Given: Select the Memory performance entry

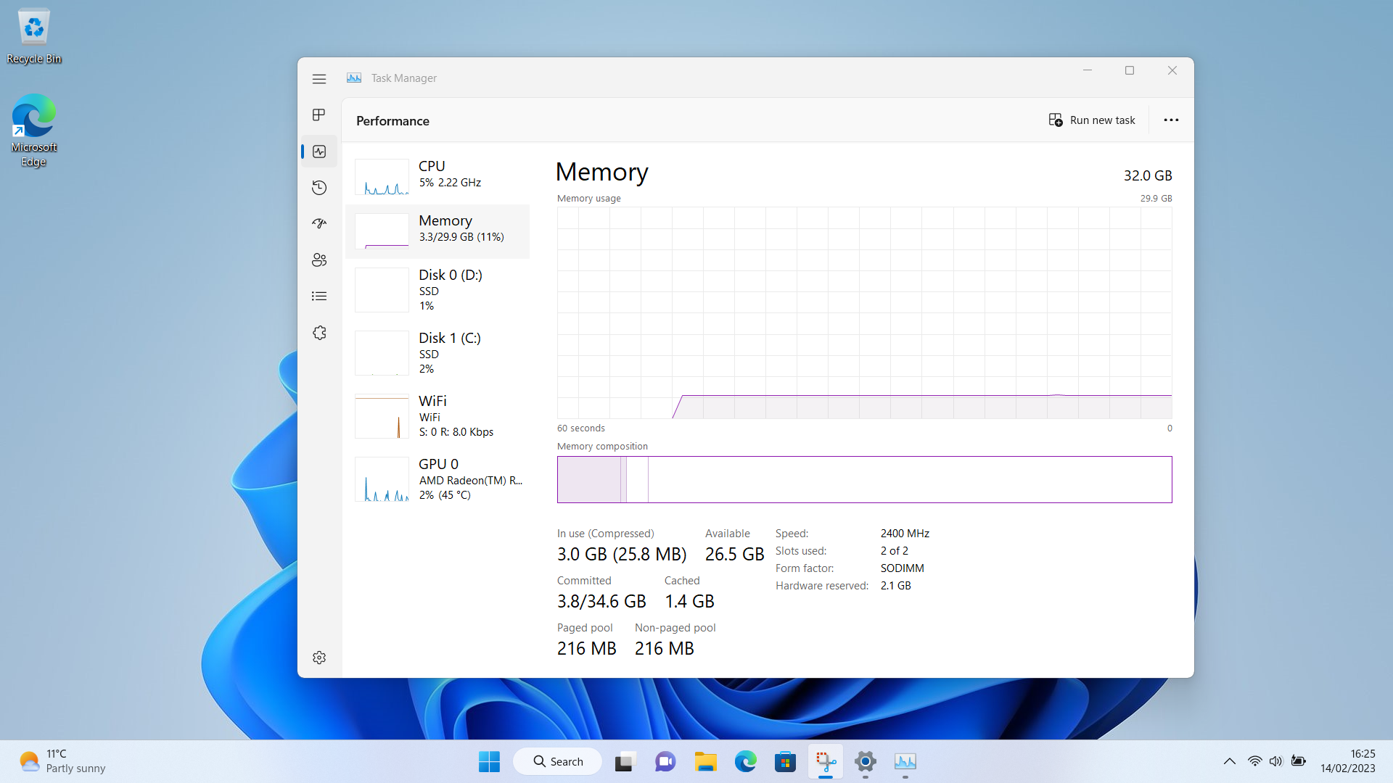Looking at the screenshot, I should [x=437, y=231].
